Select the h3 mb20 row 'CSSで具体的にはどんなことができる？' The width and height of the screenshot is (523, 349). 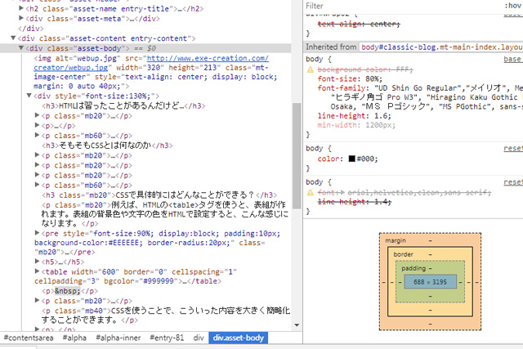(159, 195)
